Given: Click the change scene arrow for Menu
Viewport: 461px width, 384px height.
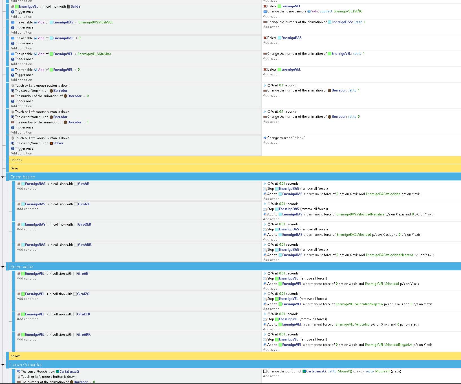Looking at the screenshot, I should point(265,138).
